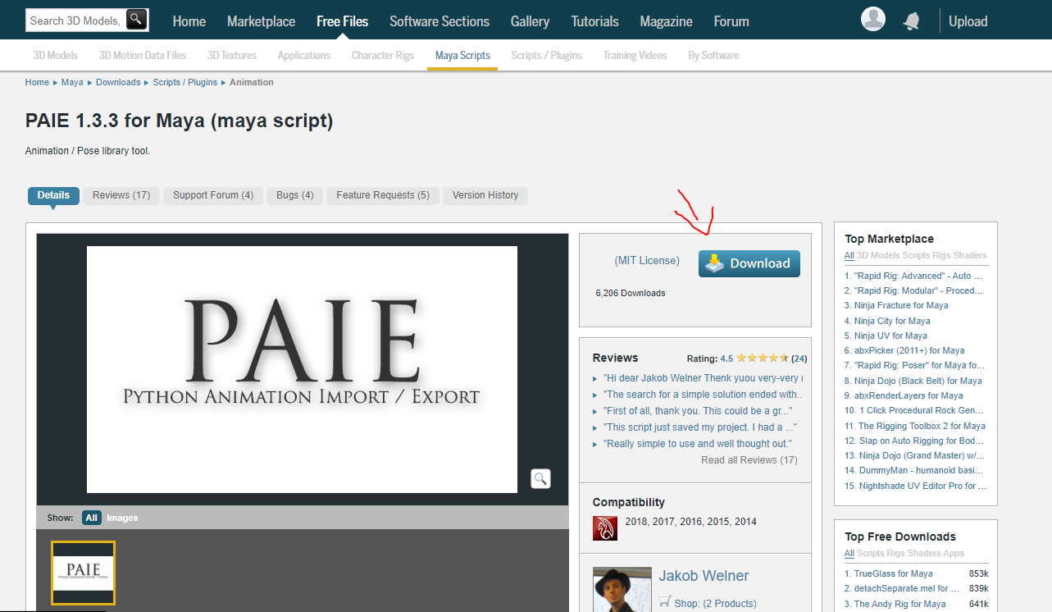Viewport: 1052px width, 612px height.
Task: Toggle Show filter to Images
Action: tap(122, 518)
